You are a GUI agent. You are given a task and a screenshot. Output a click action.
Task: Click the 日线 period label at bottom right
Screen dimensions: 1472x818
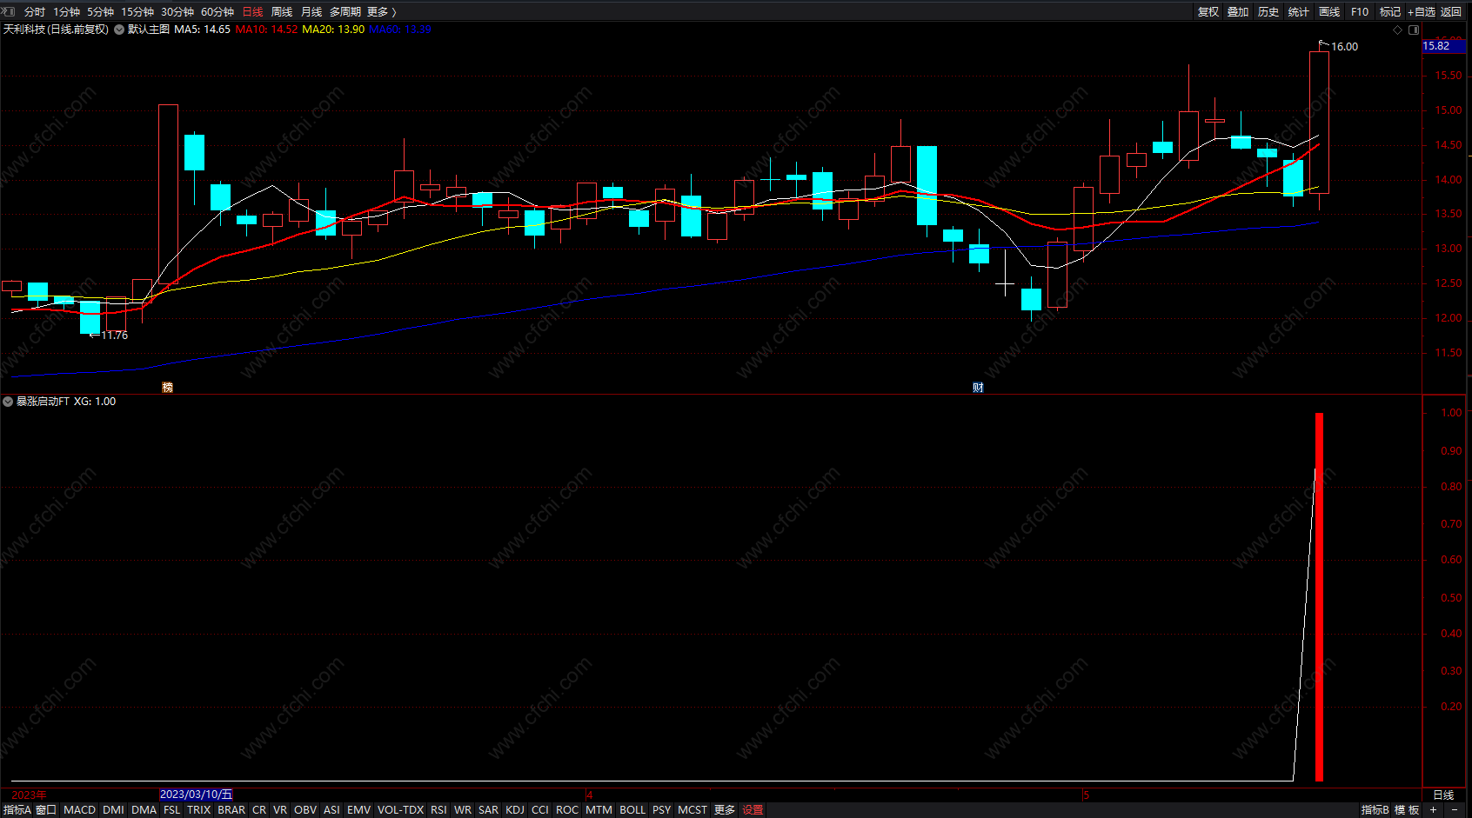coord(1443,795)
